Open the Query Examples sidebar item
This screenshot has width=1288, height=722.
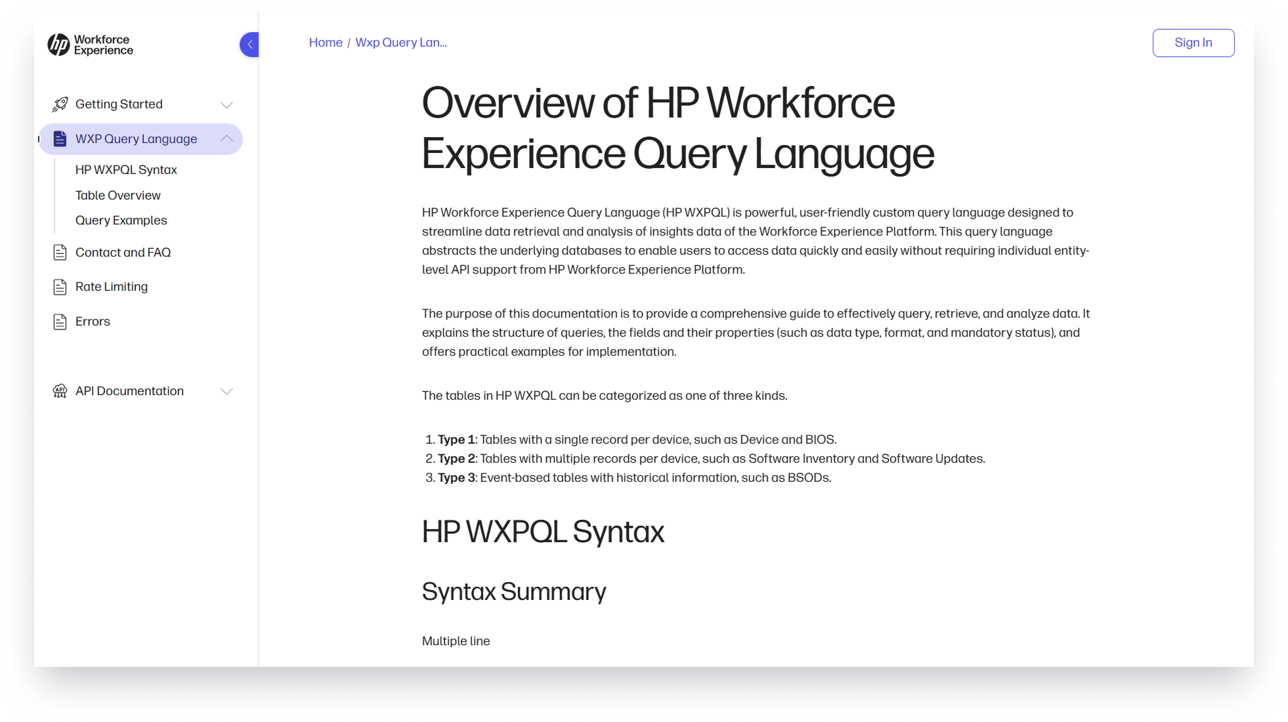pos(121,221)
